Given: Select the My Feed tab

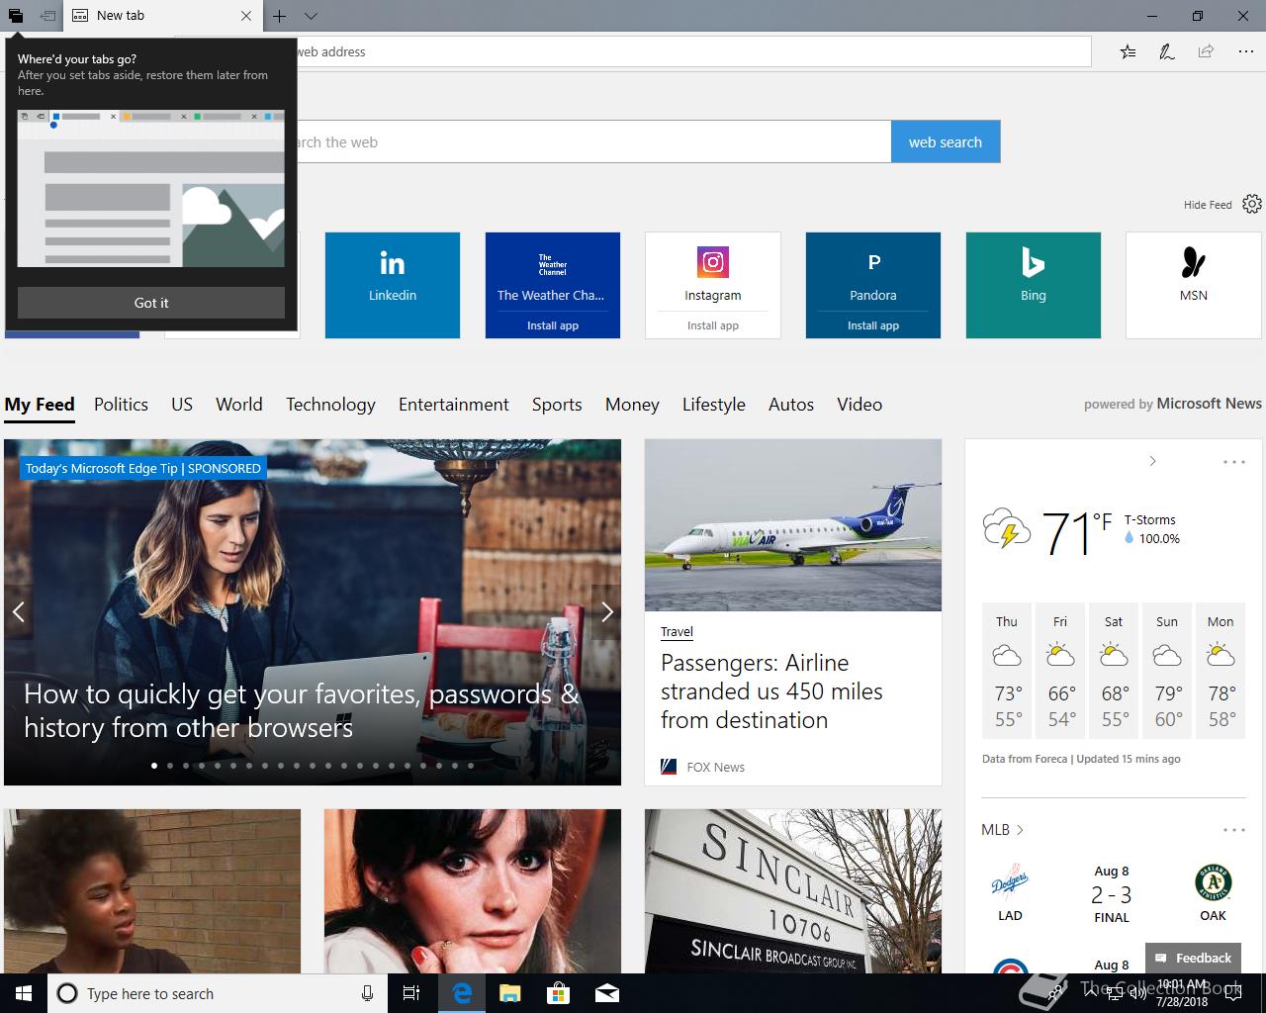Looking at the screenshot, I should click(40, 405).
